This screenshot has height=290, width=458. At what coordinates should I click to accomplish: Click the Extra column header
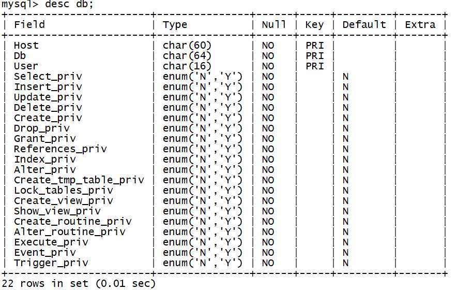pyautogui.click(x=420, y=24)
